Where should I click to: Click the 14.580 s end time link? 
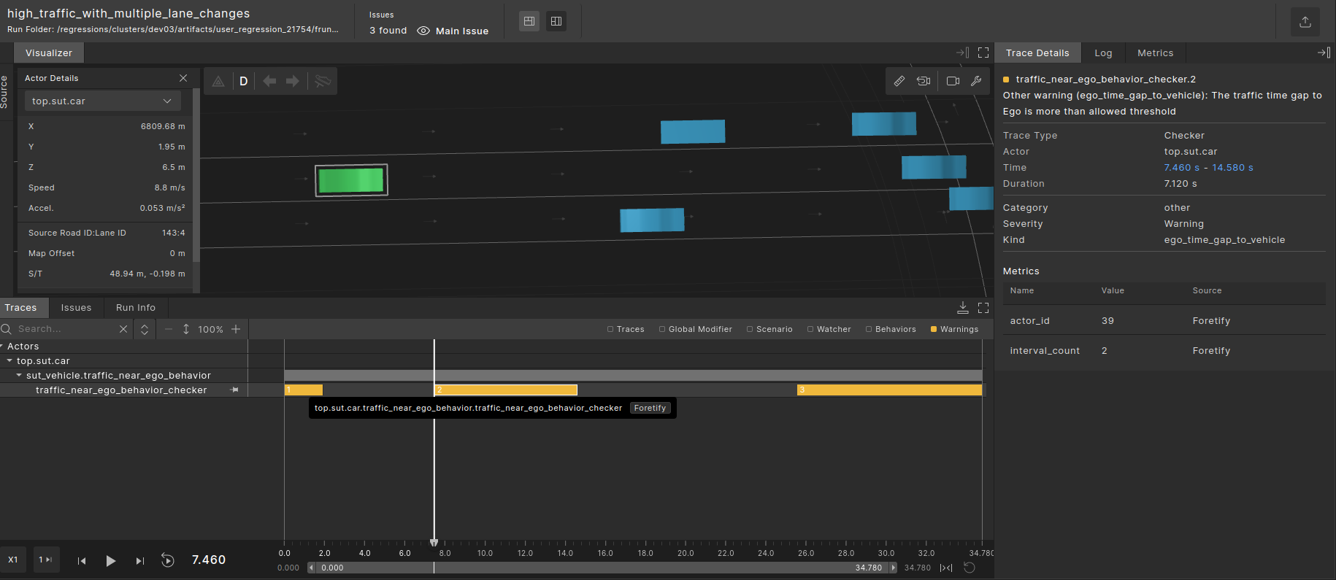click(x=1232, y=168)
